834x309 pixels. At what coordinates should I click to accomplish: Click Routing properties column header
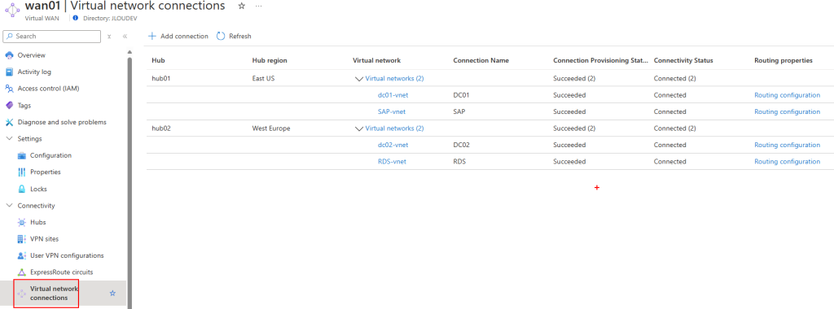coord(784,60)
